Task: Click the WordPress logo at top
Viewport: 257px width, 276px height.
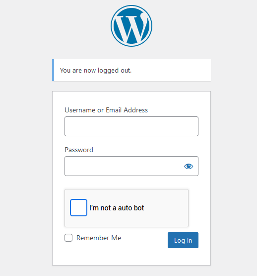Action: tap(131, 26)
